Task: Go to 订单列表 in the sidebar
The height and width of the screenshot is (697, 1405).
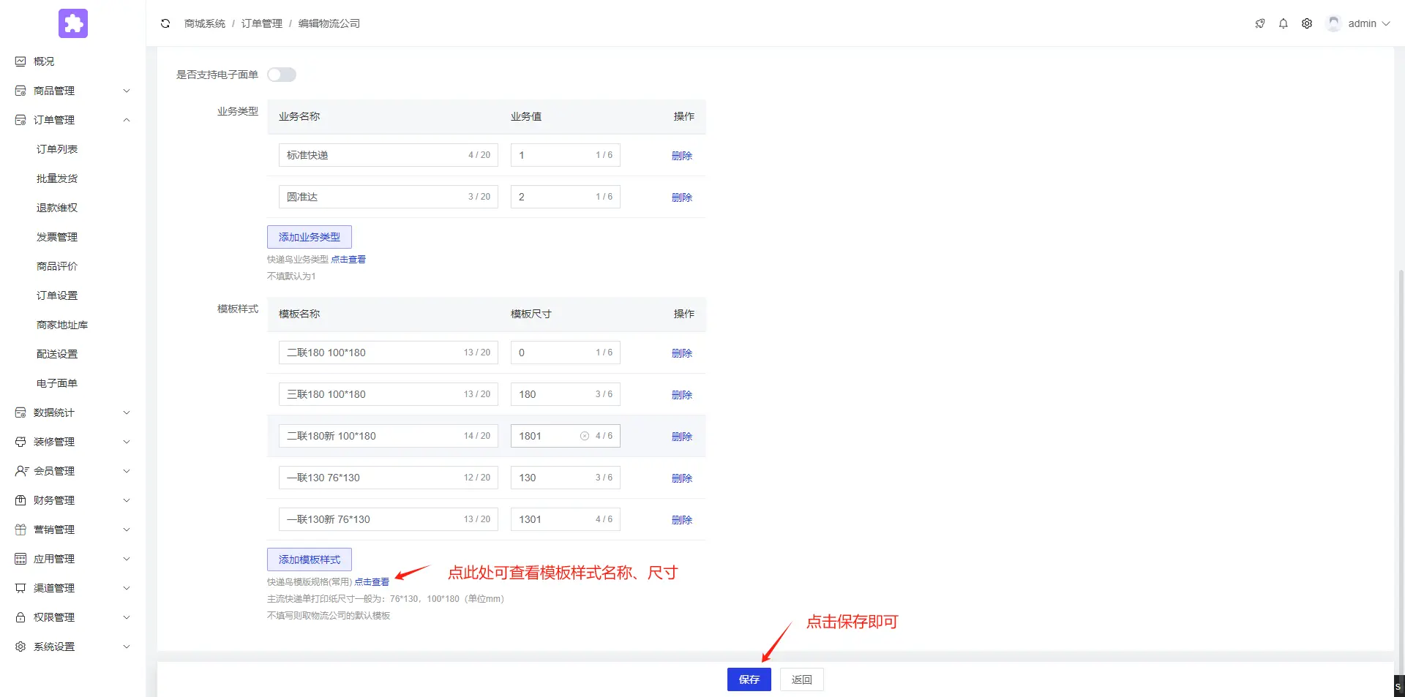Action: 57,149
